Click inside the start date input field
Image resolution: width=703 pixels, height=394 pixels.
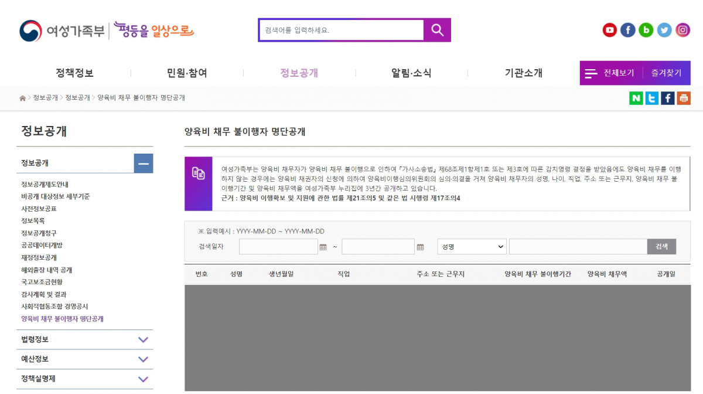click(278, 246)
